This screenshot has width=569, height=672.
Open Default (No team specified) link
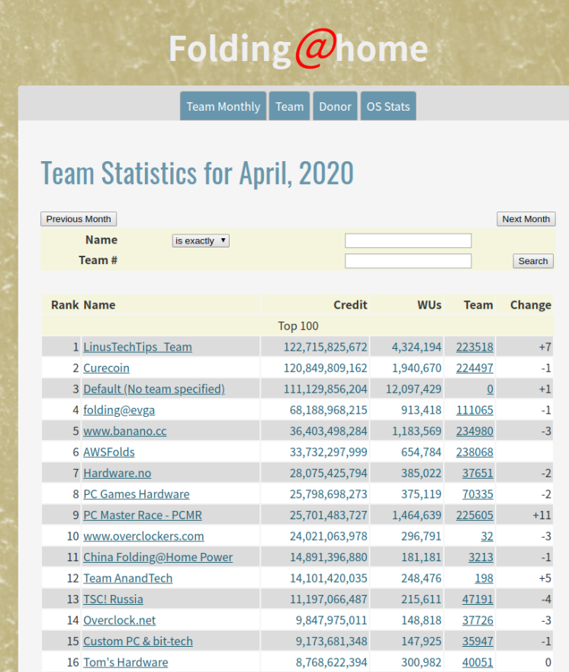[154, 389]
